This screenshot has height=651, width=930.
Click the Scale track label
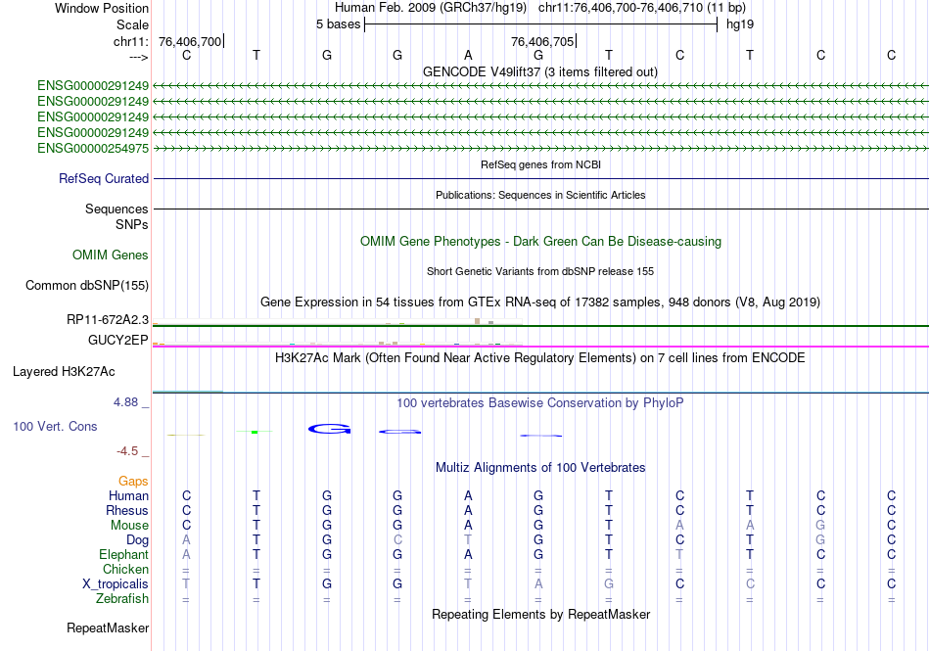[132, 24]
